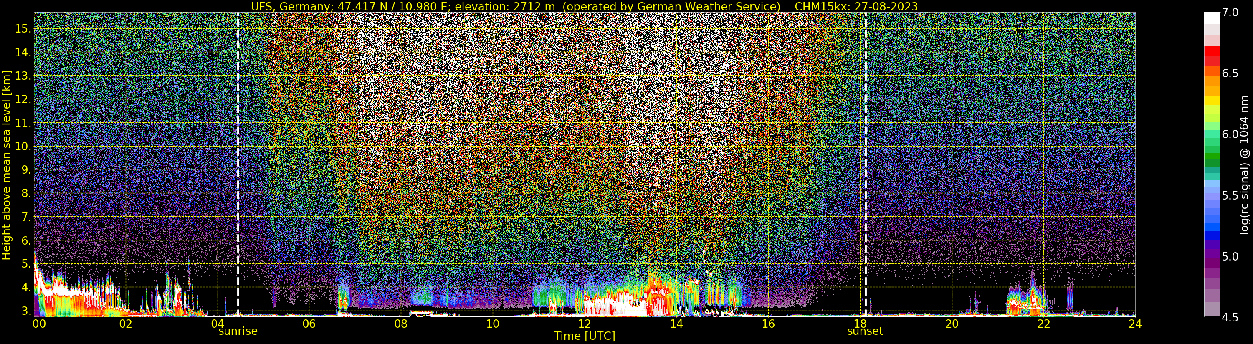Click the "Time [UTC]" x-axis label
This screenshot has height=344, width=1253.
[x=585, y=336]
